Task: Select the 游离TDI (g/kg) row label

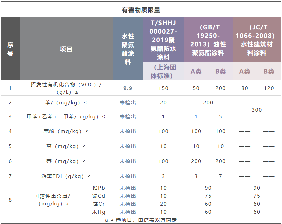Action: (66, 176)
